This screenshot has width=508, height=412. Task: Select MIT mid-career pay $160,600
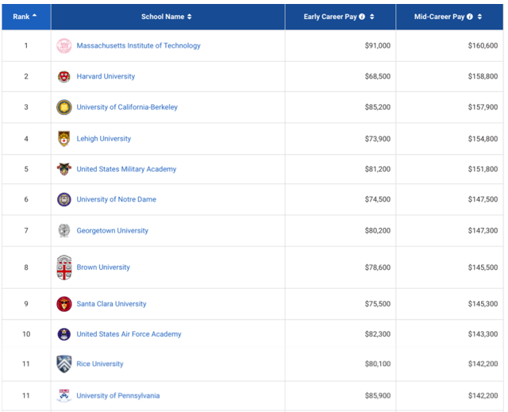[x=449, y=46]
